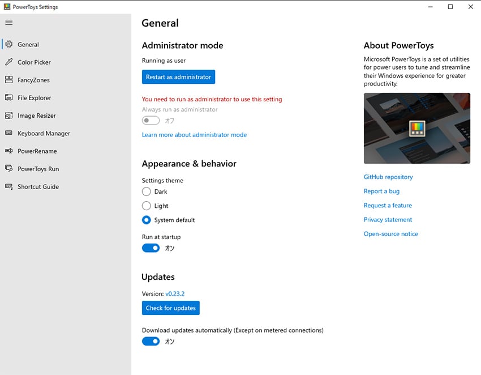This screenshot has height=375, width=481.
Task: Click the PowerToys preview image thumbnail
Action: 417,128
